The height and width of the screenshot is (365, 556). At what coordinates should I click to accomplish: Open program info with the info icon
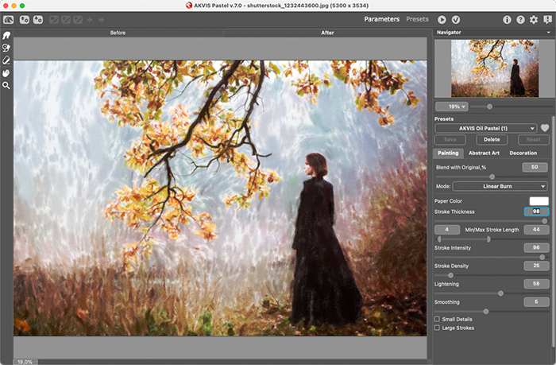tap(506, 18)
